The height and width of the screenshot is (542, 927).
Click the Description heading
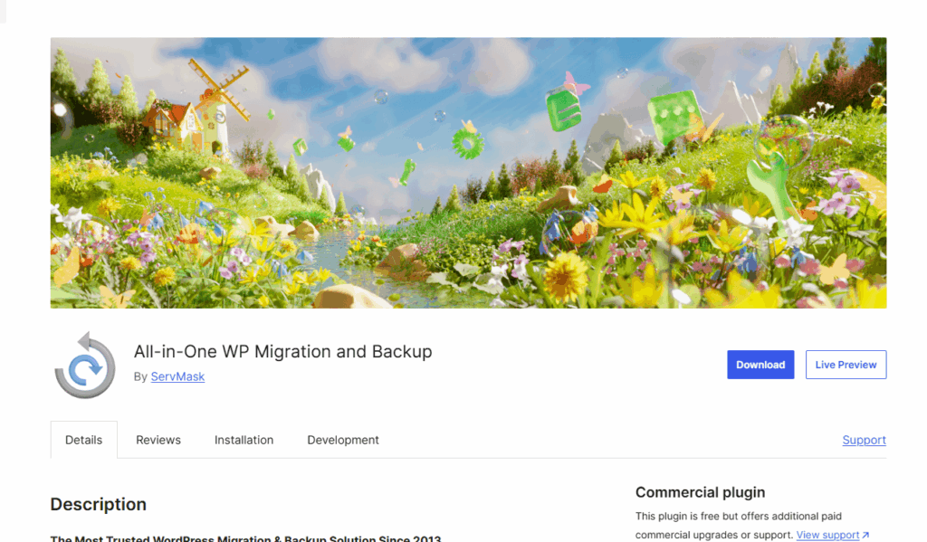coord(98,504)
